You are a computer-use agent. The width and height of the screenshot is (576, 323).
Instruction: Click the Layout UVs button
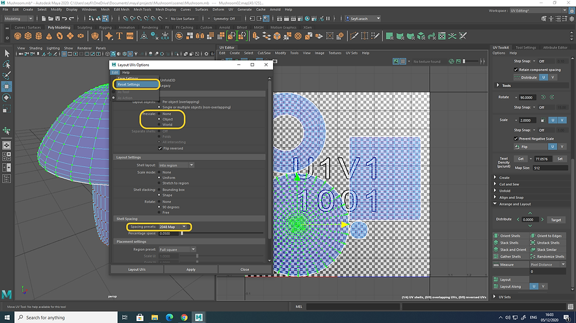point(137,270)
